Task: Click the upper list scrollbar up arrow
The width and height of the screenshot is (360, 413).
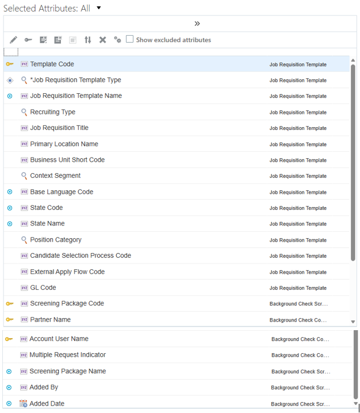Action: 353,60
